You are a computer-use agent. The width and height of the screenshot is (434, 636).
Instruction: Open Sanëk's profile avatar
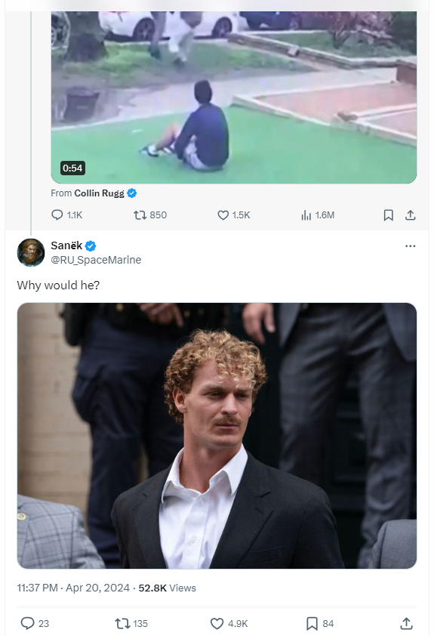(x=31, y=252)
